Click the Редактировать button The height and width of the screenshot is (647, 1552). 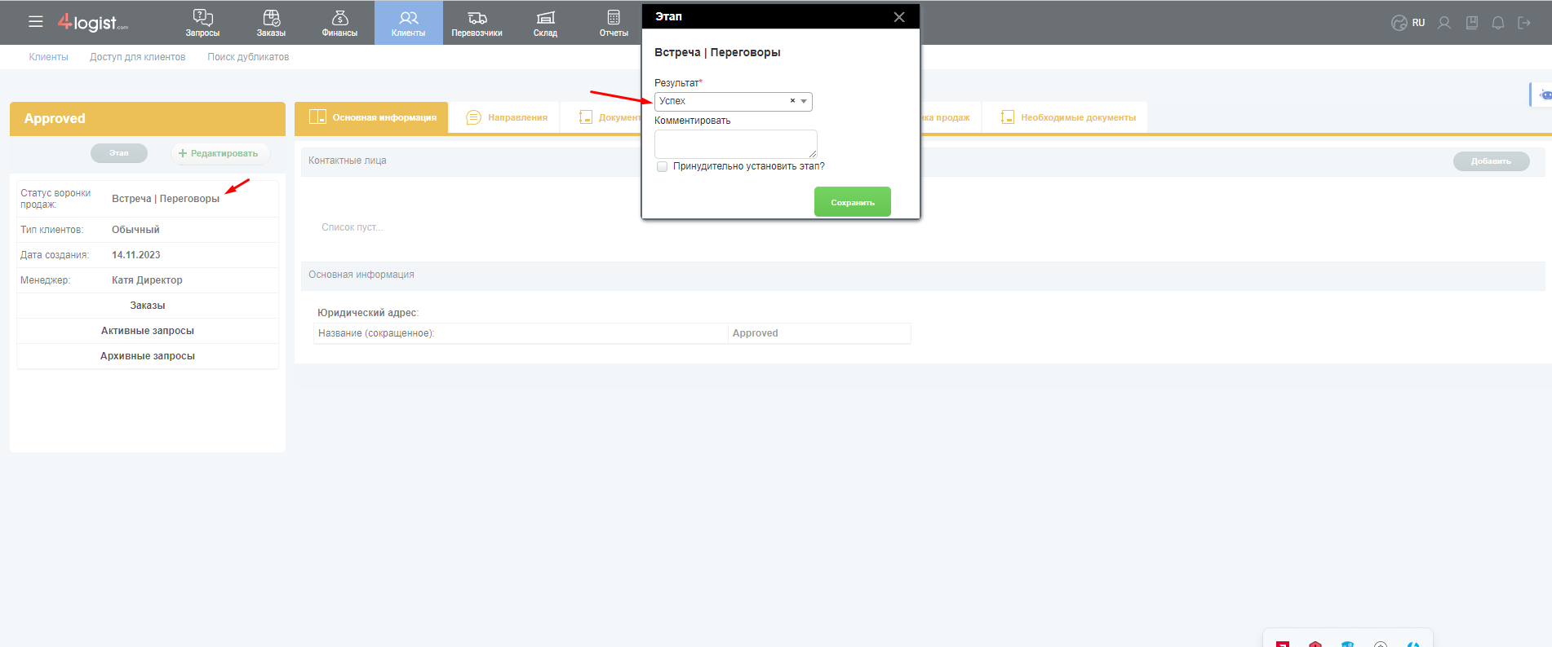[x=220, y=153]
